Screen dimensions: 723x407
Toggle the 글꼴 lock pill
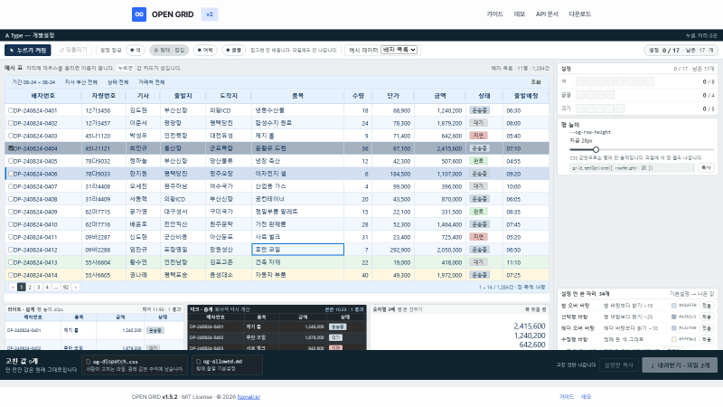point(233,50)
